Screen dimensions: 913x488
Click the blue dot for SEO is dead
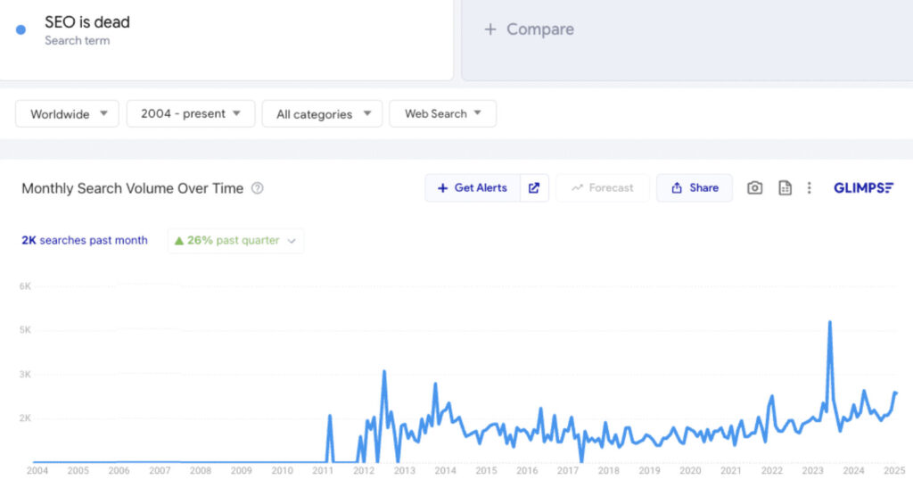point(21,29)
